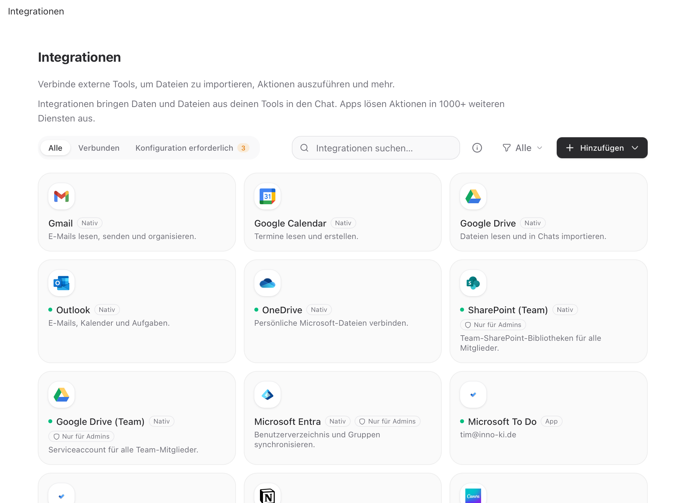The width and height of the screenshot is (675, 503).
Task: Click the Microsoft To Do checkmark icon
Action: 473,395
